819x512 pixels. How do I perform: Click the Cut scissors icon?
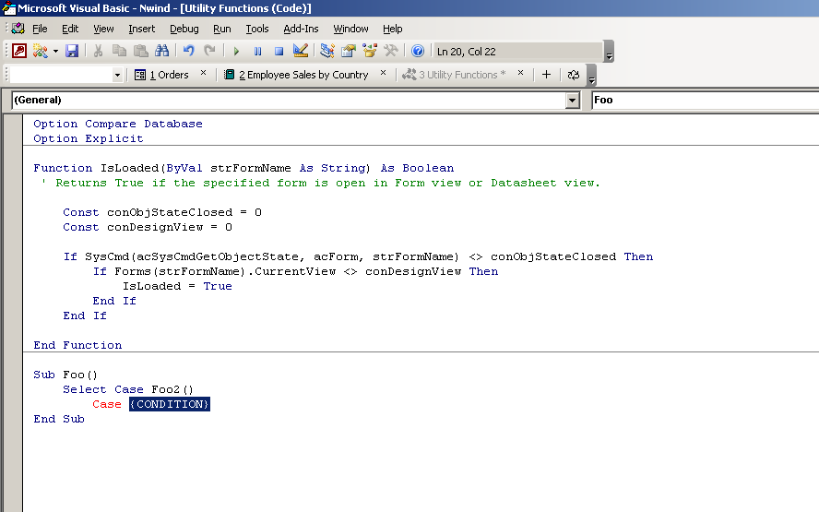(98, 51)
